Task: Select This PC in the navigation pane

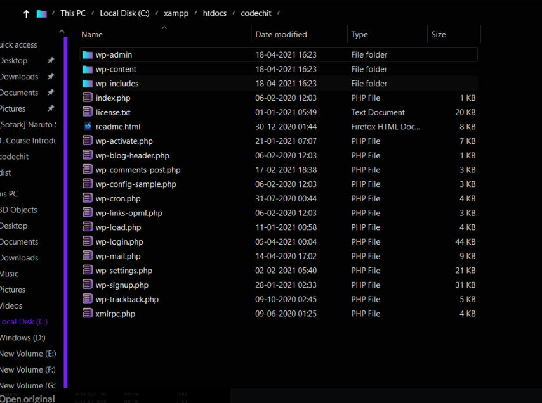Action: coord(9,194)
